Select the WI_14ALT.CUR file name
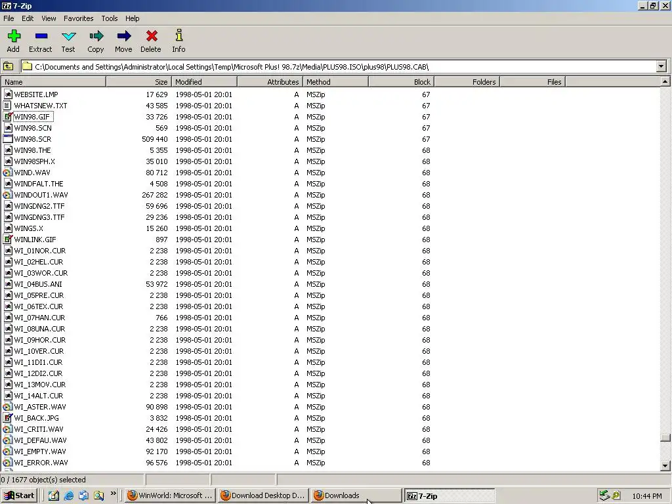Viewport: 672px width, 504px height. (39, 396)
